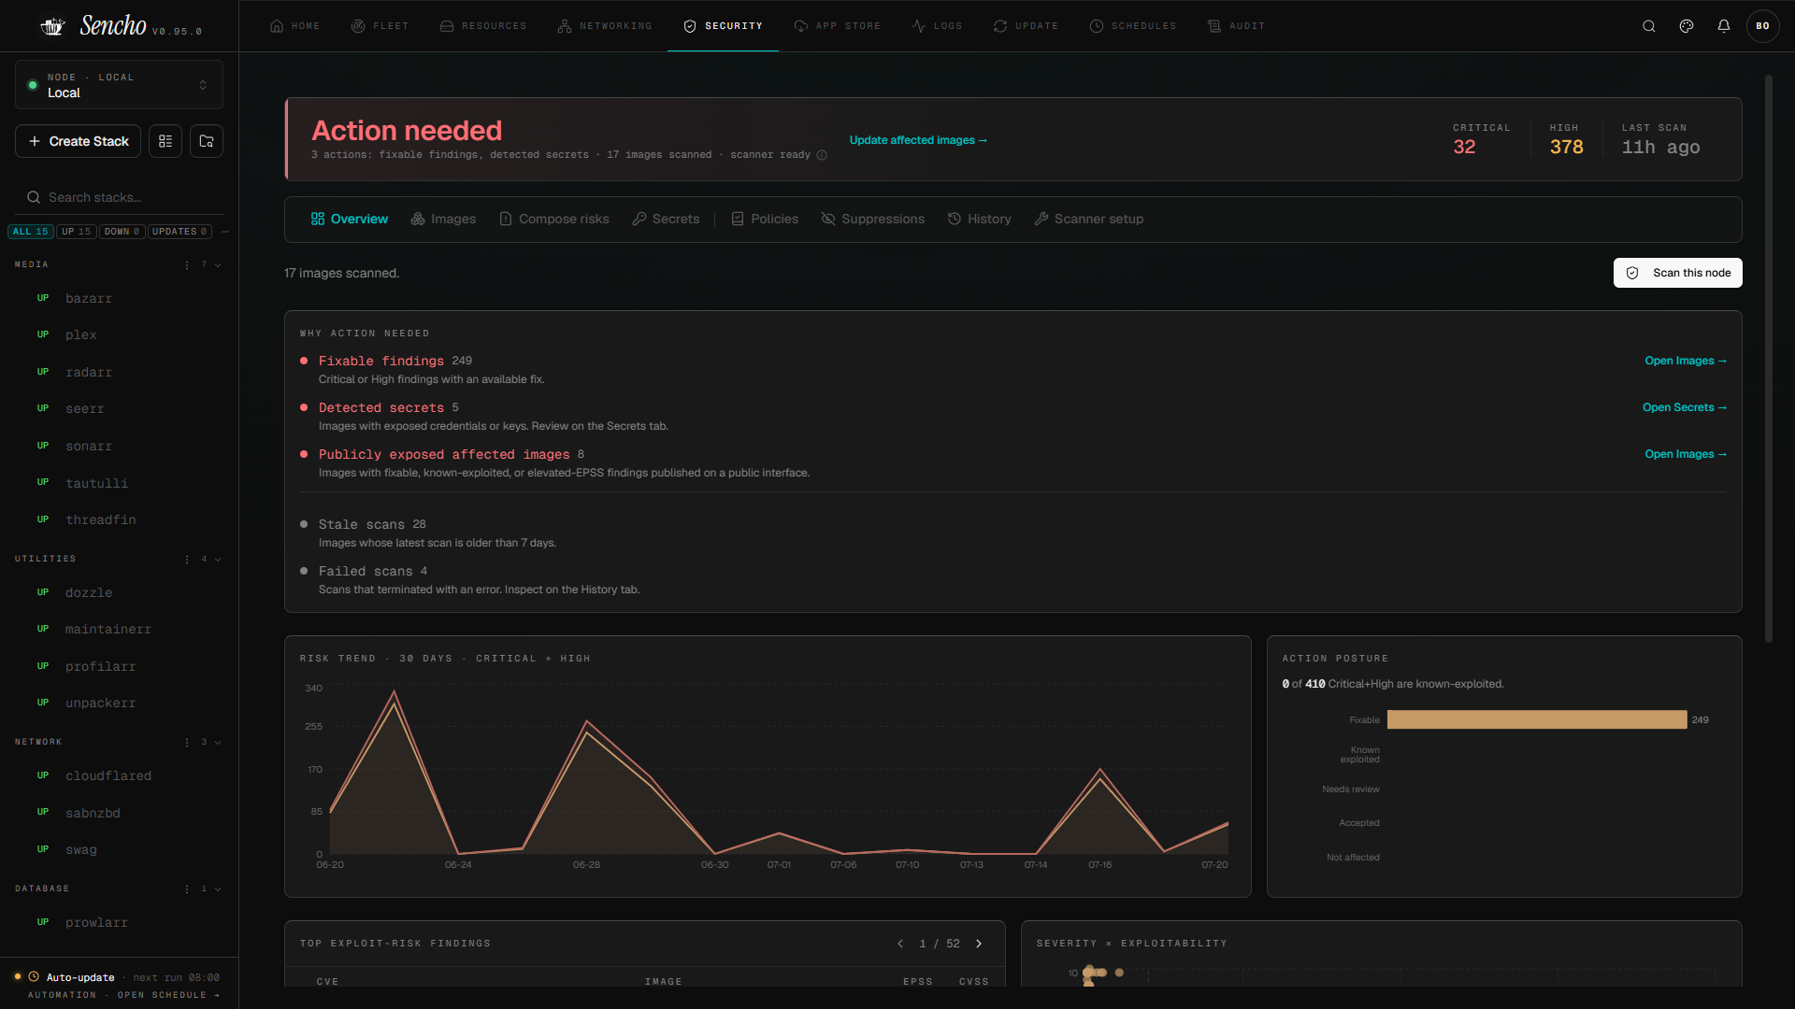Screen dimensions: 1795x1009
Task: Filter stacks by ALL 15
Action: (x=31, y=232)
